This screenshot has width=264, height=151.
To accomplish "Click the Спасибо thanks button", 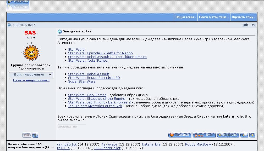I will coord(180,135).
